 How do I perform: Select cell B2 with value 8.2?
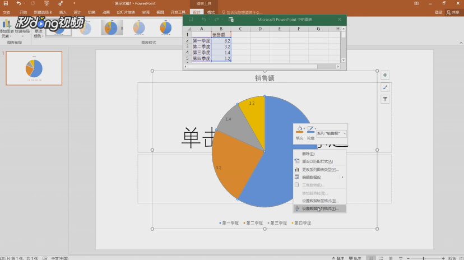(221, 40)
